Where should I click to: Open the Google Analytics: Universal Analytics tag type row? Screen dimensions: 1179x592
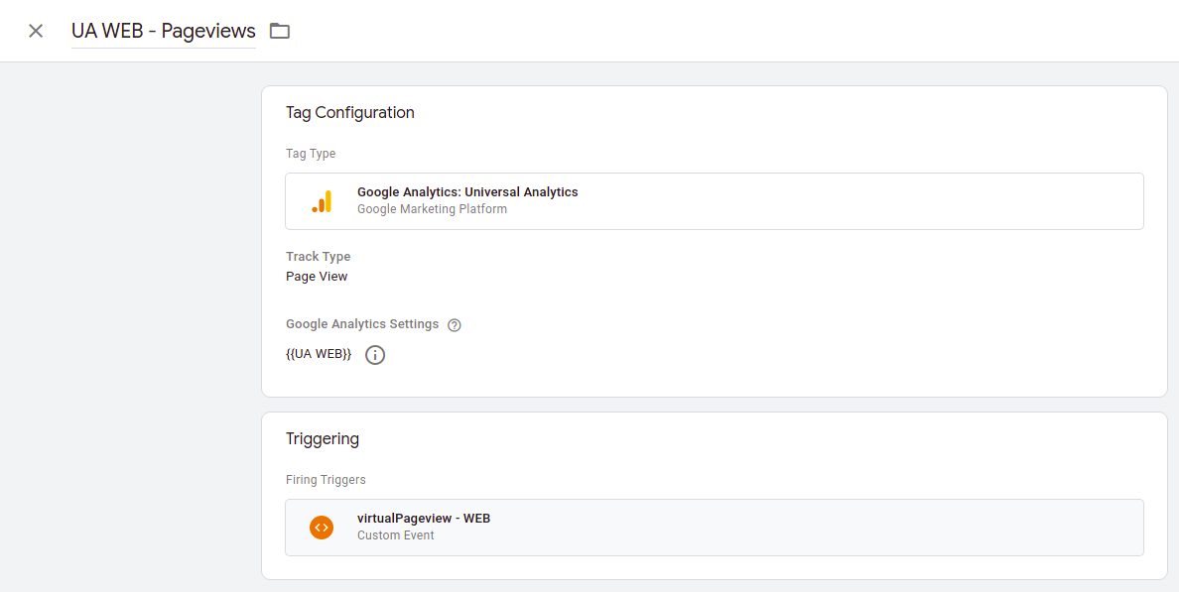[715, 200]
